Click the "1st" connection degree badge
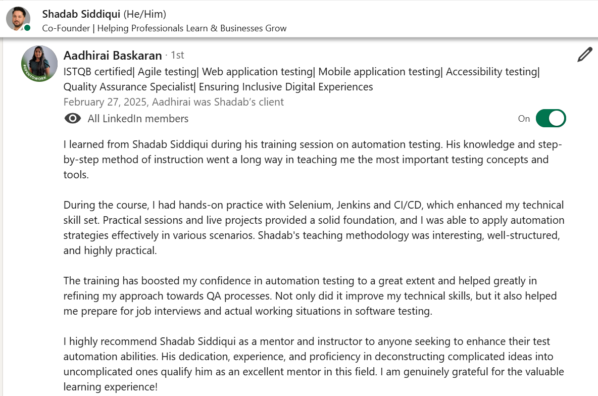This screenshot has height=396, width=598. (177, 55)
